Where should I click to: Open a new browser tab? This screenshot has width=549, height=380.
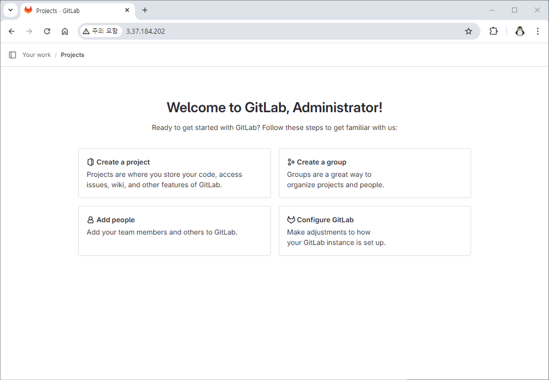[x=145, y=10]
